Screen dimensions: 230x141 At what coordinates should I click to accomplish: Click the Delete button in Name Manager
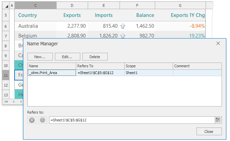pos(95,57)
